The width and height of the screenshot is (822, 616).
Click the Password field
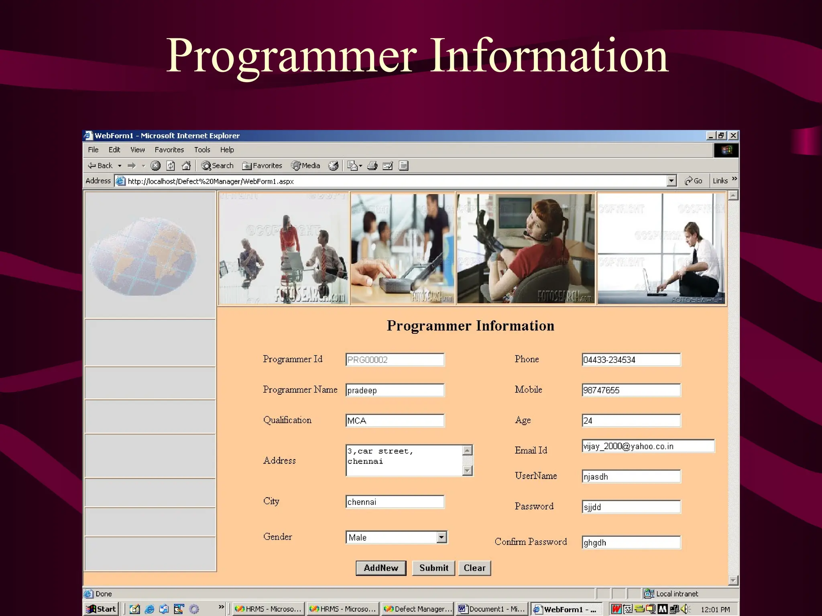(x=631, y=507)
